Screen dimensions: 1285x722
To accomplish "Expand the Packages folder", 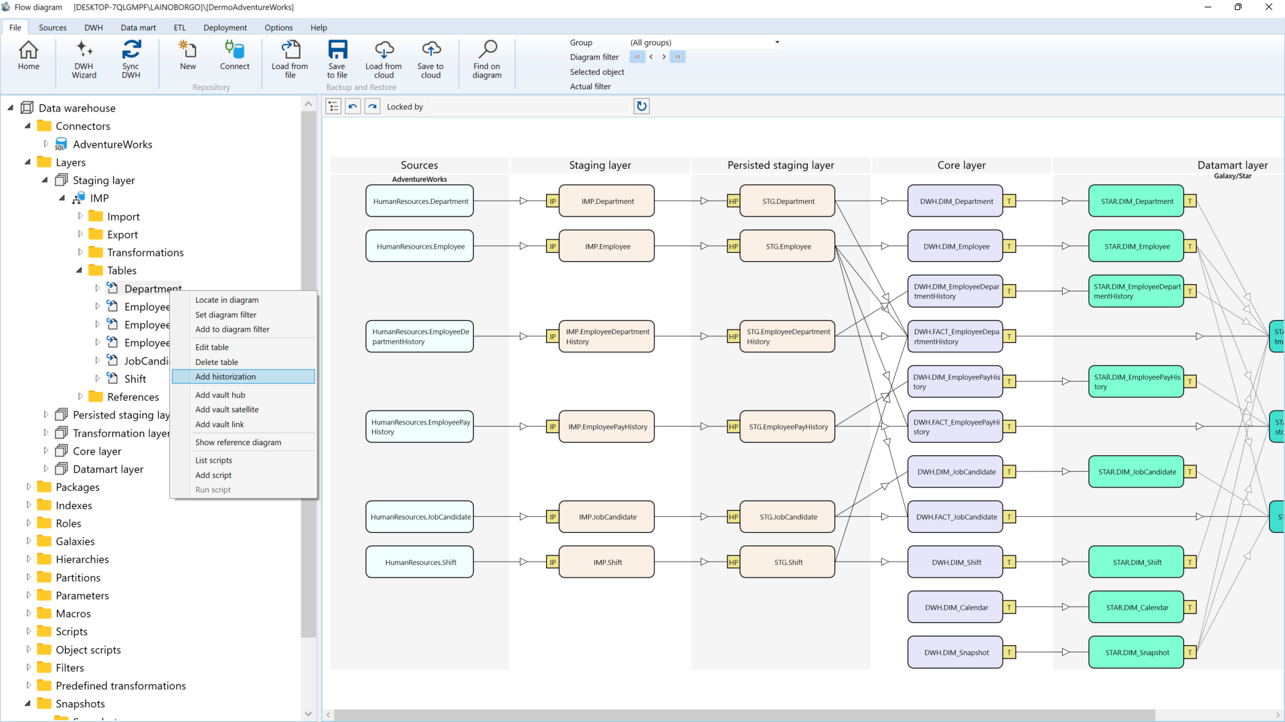I will (x=28, y=487).
